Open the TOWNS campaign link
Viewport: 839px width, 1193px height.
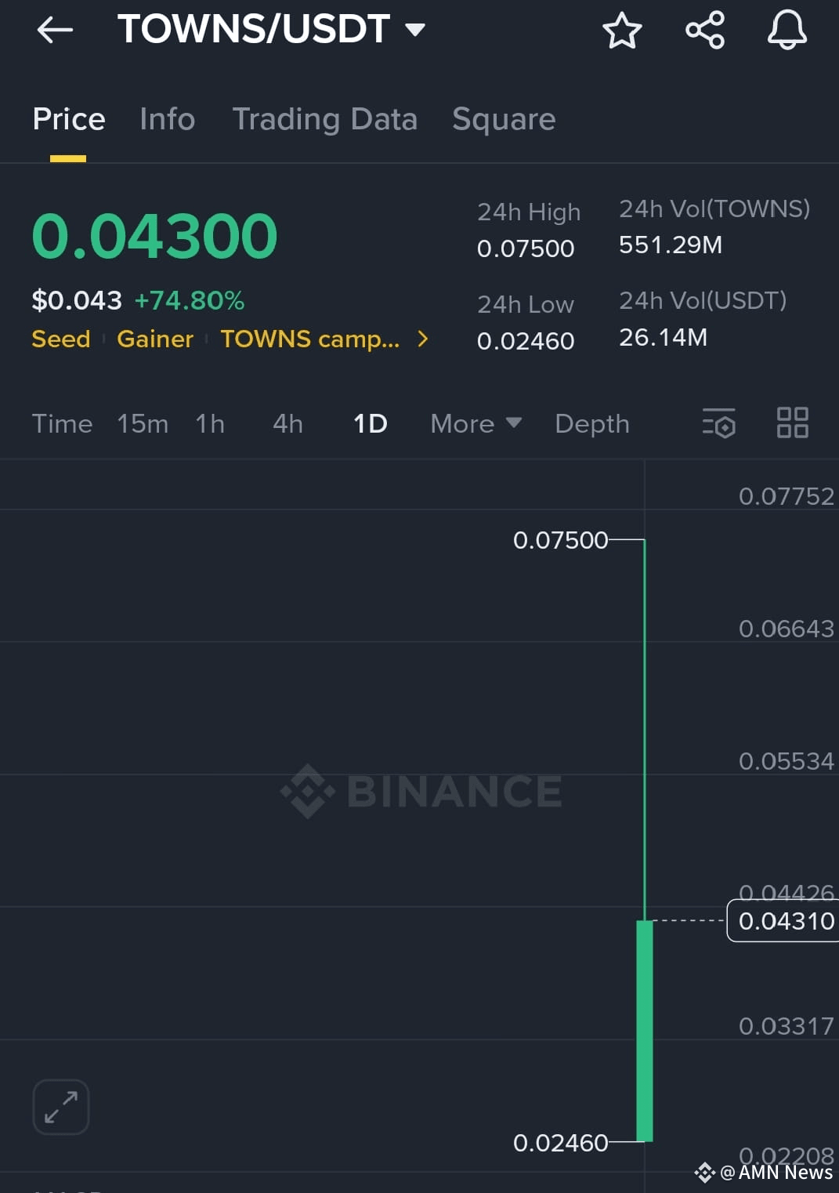click(x=310, y=339)
